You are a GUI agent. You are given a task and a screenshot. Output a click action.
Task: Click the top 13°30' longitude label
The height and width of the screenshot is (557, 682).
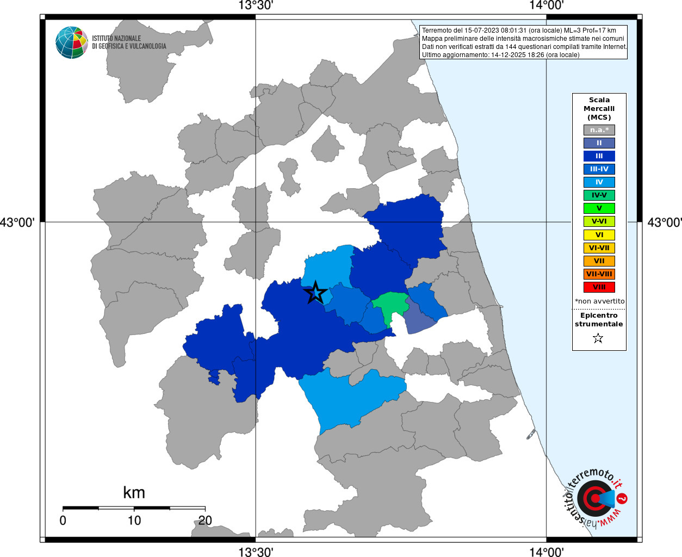tap(256, 6)
